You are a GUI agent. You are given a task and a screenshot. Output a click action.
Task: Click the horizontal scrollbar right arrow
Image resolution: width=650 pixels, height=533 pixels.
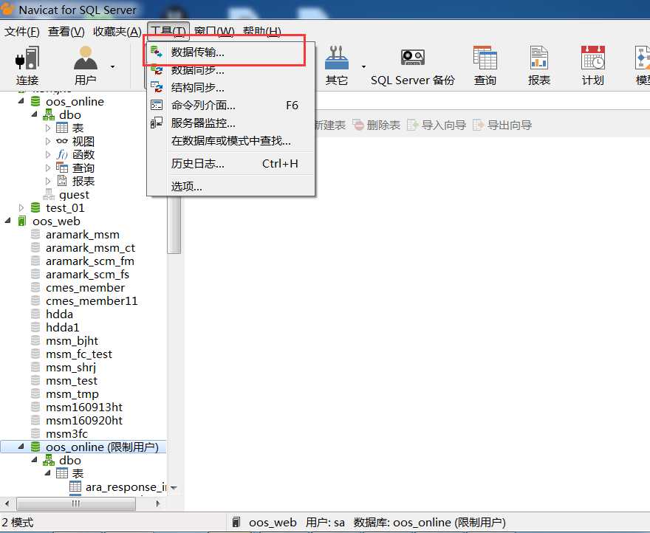pos(158,503)
